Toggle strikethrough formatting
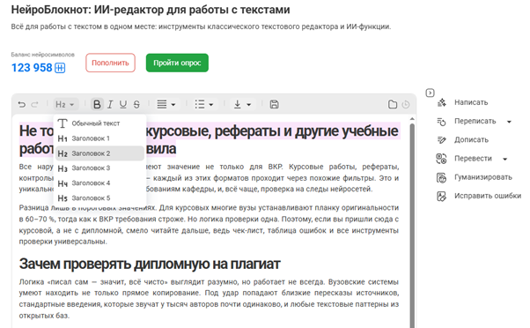The image size is (530, 328). [136, 104]
